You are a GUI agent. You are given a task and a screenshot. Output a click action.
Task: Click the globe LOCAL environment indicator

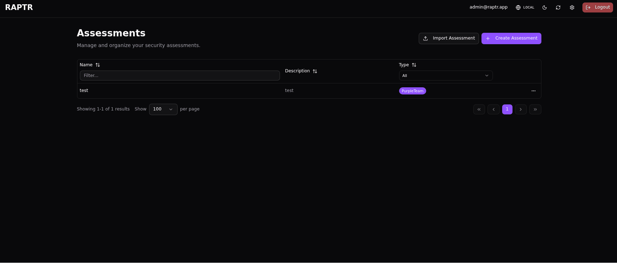(525, 7)
